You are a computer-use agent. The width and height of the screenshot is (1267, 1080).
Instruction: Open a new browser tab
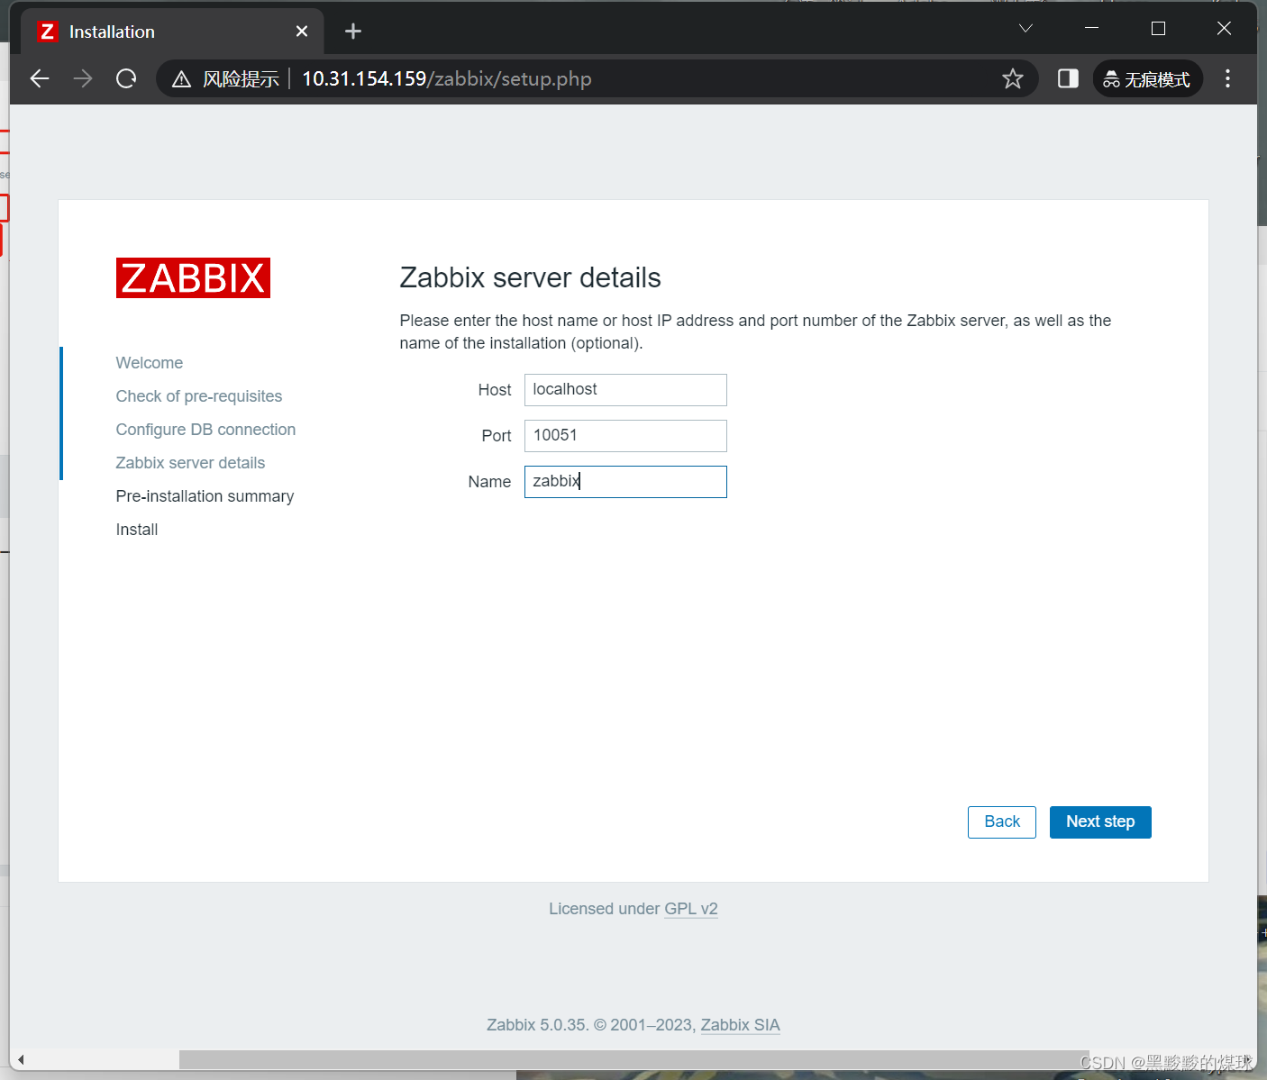[352, 31]
